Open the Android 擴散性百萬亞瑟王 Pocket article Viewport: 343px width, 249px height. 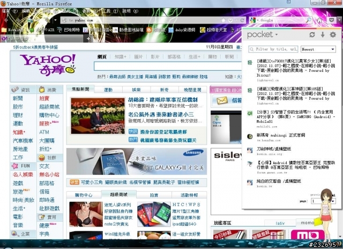[295, 165]
